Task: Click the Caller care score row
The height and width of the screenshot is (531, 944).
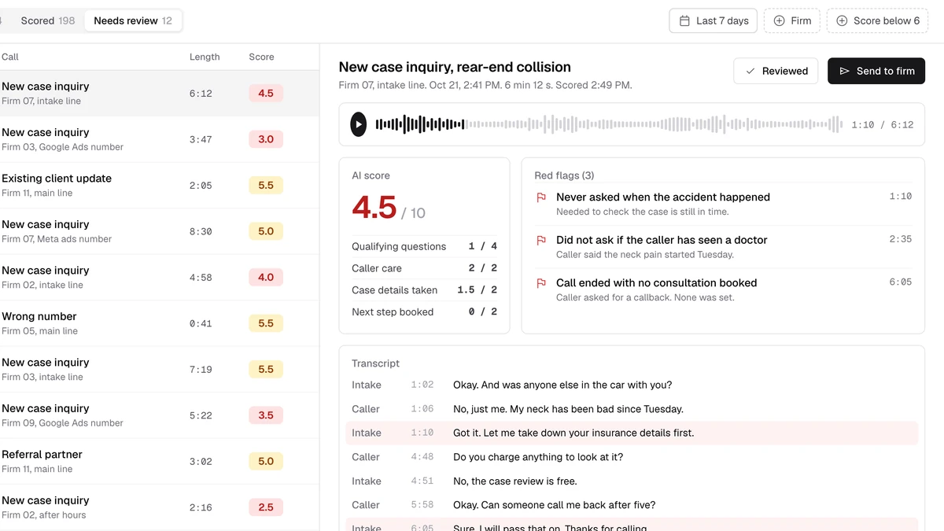Action: pos(424,268)
